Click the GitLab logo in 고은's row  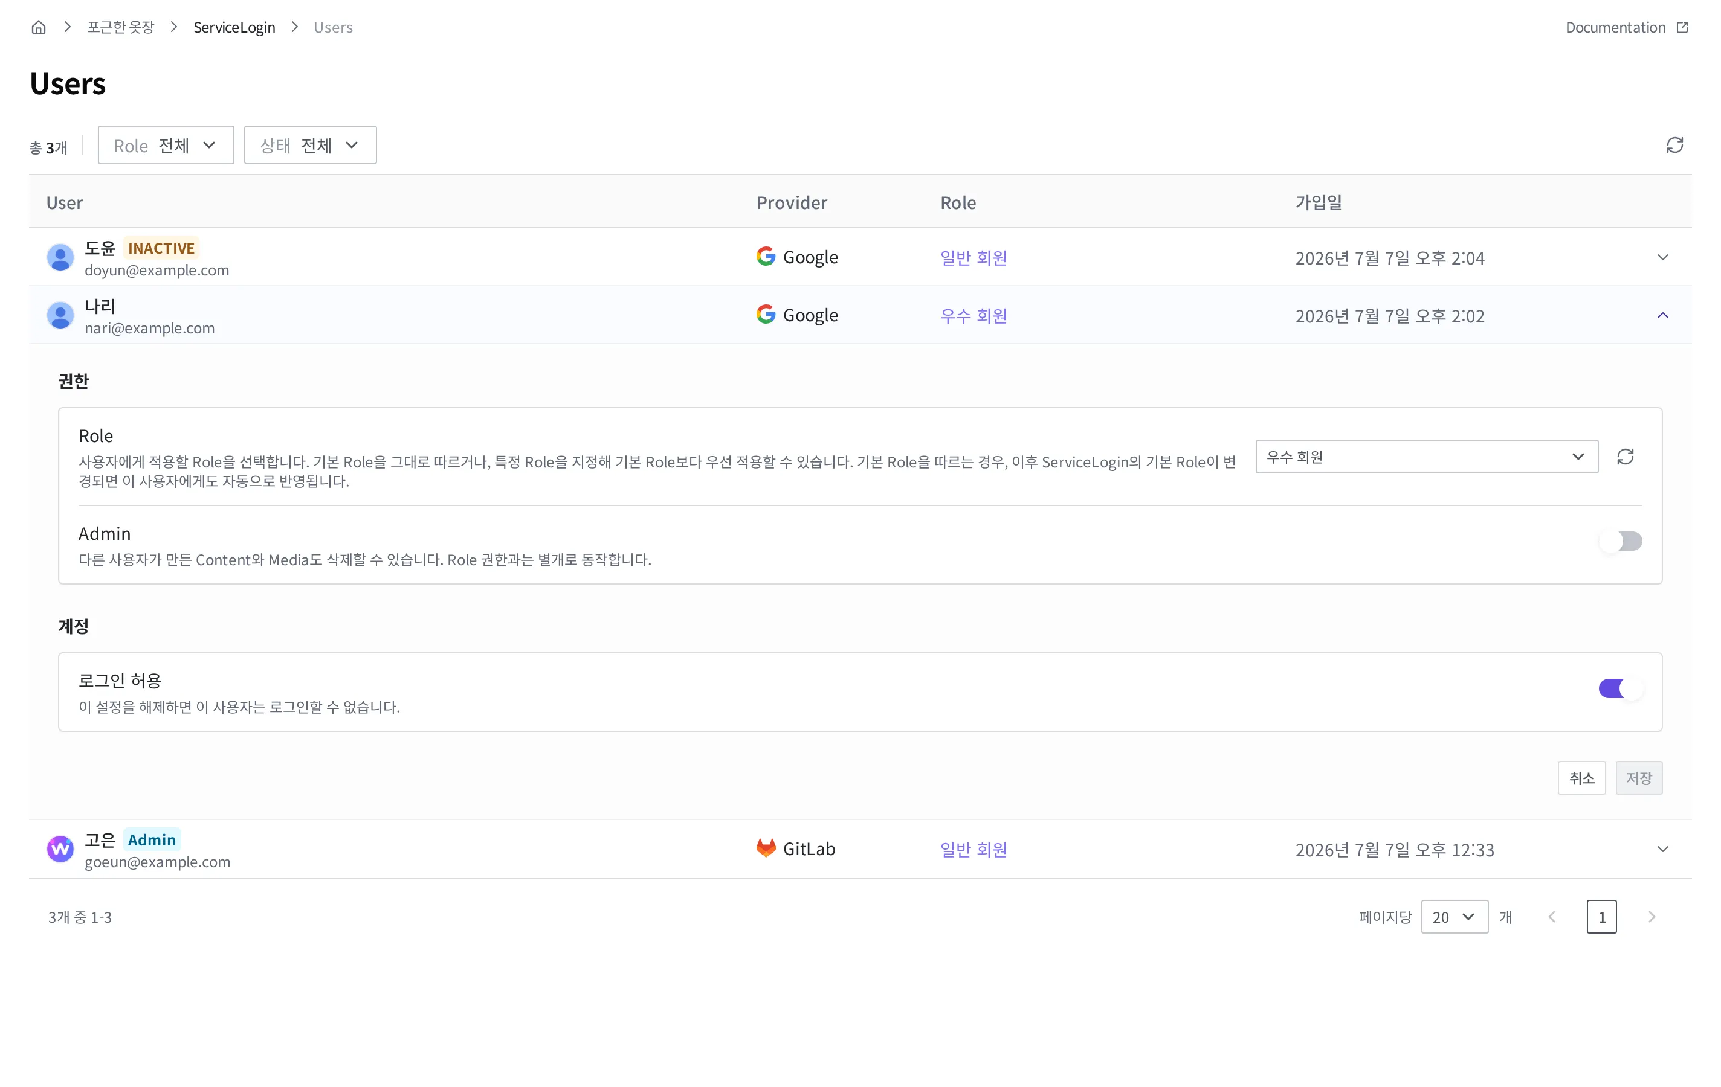(x=766, y=848)
